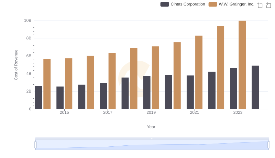Click the Cintas bar for 2019
Screen dimensions: 275x158
click(x=147, y=93)
